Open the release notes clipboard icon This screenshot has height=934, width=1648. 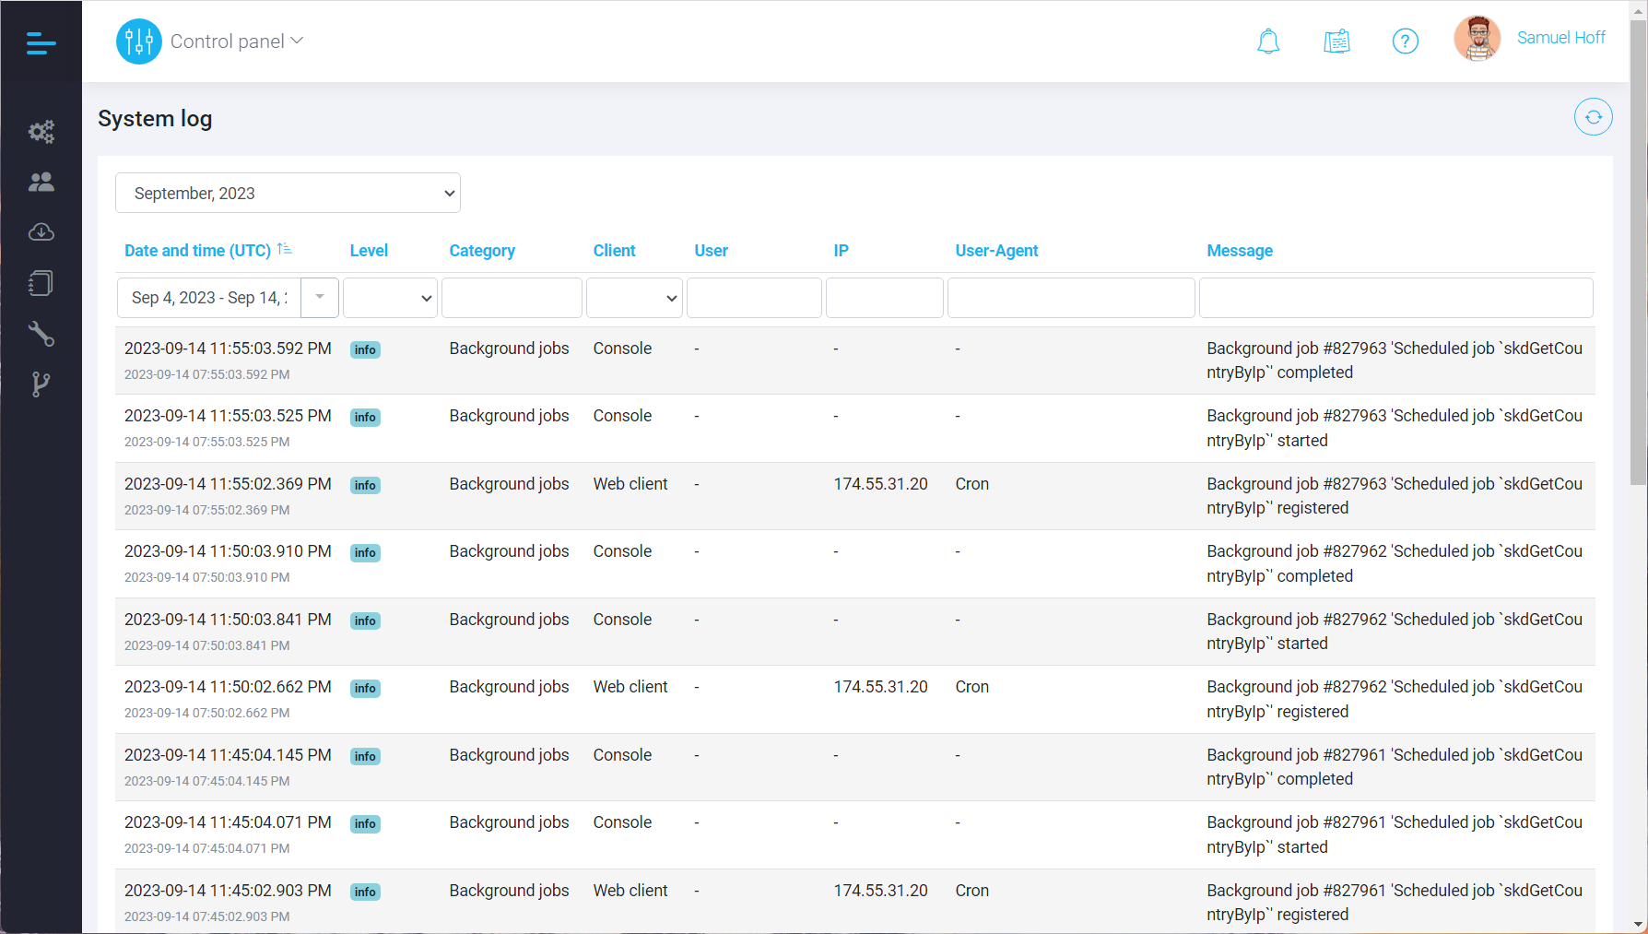coord(1336,41)
